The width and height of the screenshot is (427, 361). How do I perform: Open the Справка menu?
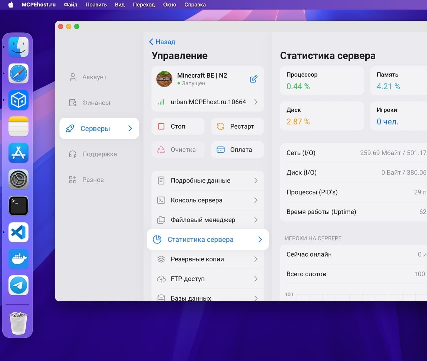coord(195,5)
